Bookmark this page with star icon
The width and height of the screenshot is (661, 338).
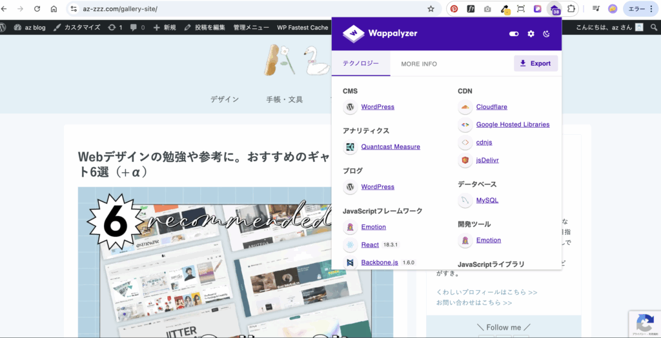pyautogui.click(x=431, y=9)
